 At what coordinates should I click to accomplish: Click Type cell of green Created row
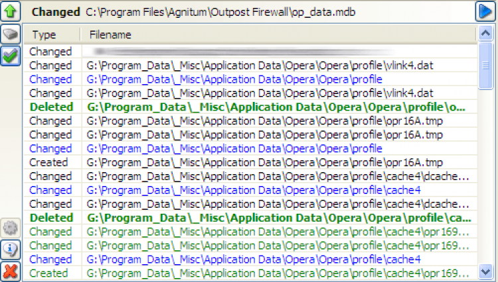48,273
